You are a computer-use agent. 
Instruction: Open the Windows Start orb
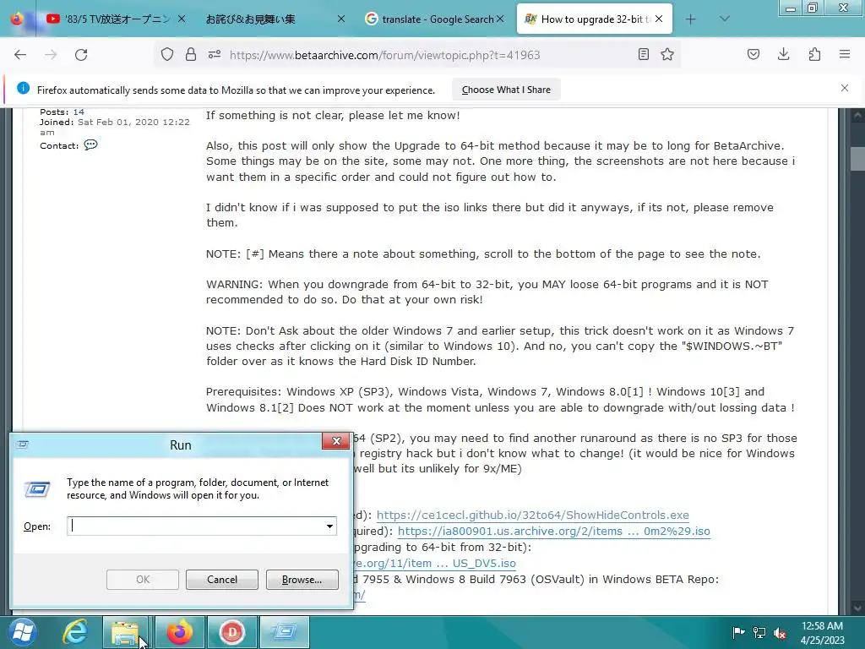pyautogui.click(x=22, y=632)
